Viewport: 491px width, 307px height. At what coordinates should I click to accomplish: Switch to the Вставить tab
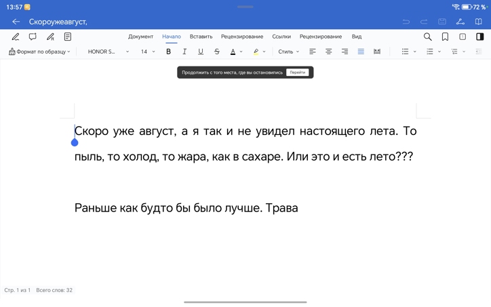201,37
